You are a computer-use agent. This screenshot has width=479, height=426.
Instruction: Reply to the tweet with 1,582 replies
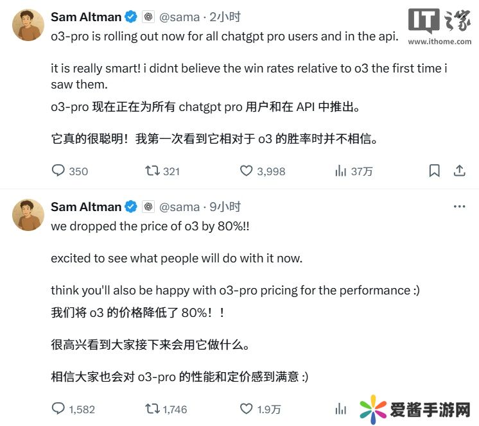point(58,409)
